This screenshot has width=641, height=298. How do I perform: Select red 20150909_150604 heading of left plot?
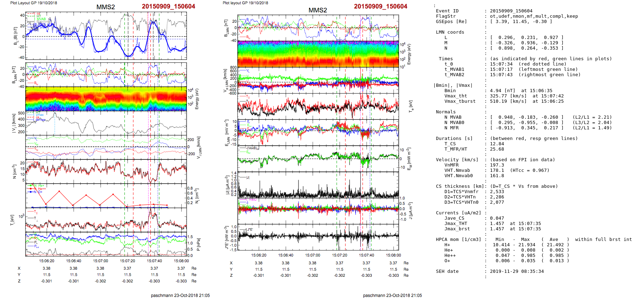(168, 6)
